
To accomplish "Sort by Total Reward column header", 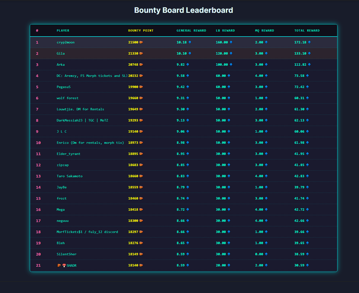I will coord(307,31).
